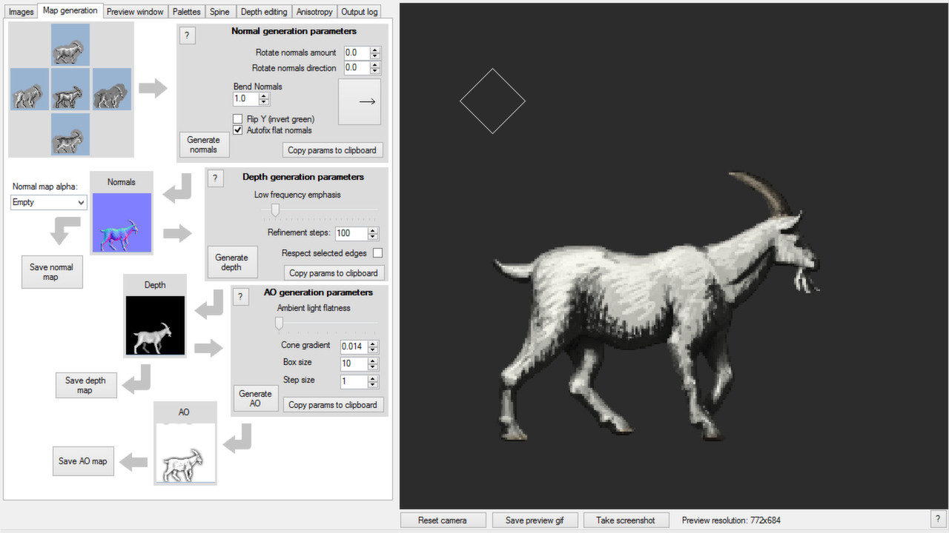Open Normal generation parameters help
Screen dimensions: 949x533
187,35
